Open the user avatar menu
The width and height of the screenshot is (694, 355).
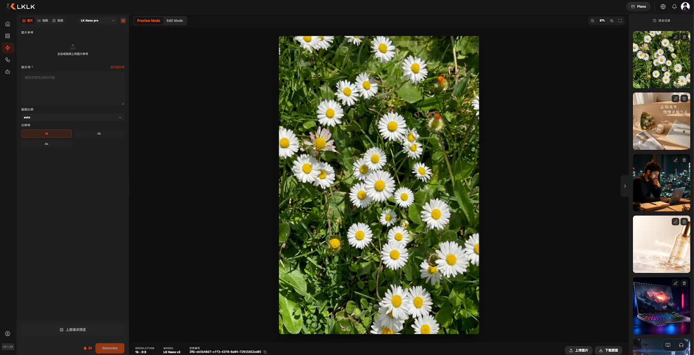point(685,6)
